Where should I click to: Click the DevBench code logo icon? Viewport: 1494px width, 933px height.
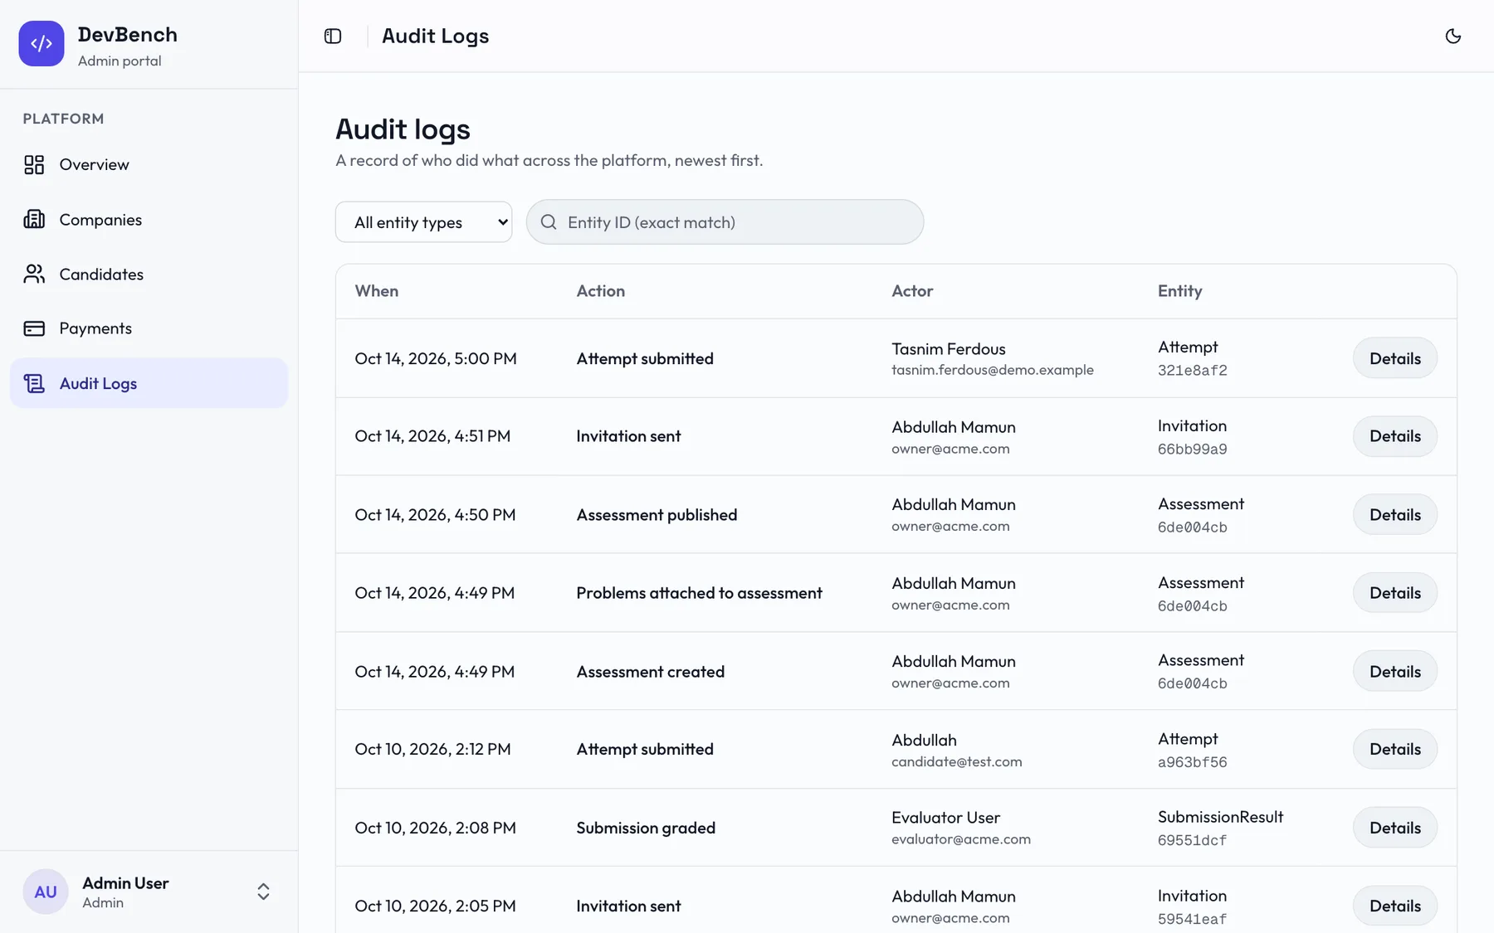tap(41, 44)
